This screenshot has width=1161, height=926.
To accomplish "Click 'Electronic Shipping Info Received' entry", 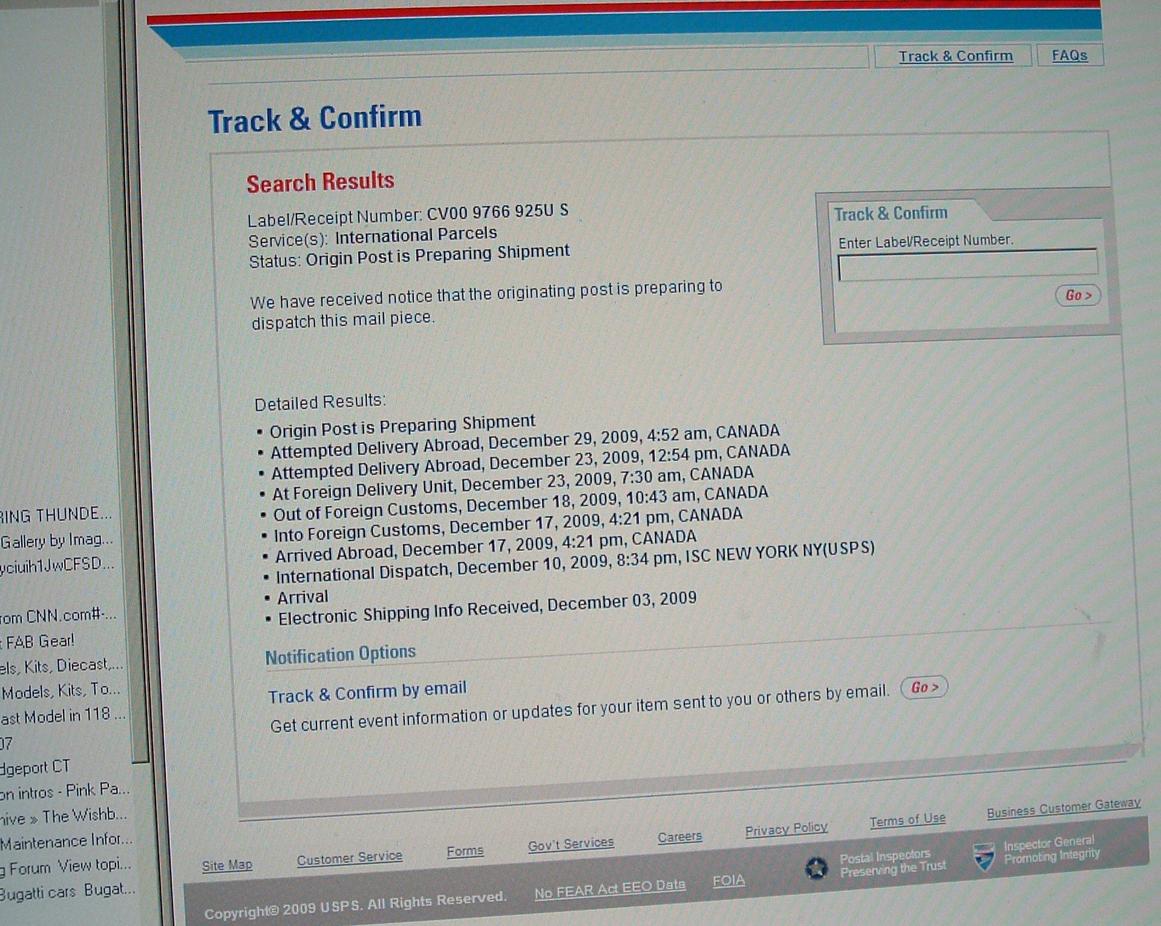I will (488, 609).
